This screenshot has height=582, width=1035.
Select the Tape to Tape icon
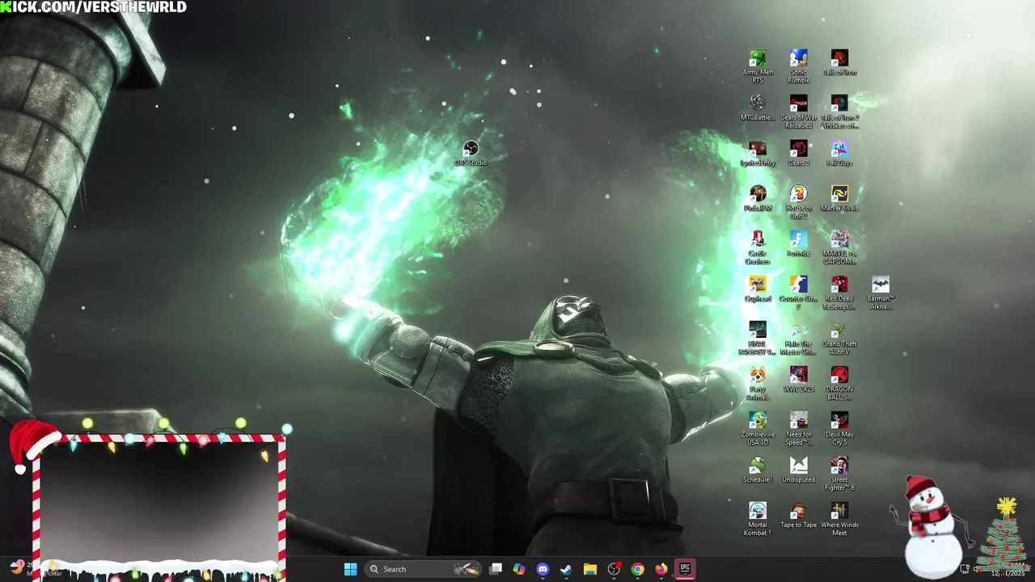[x=798, y=515]
